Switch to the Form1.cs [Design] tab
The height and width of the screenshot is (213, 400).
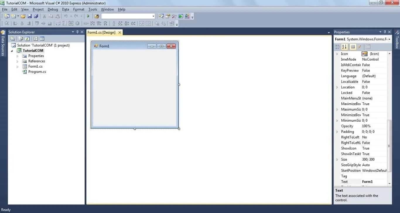click(x=101, y=32)
